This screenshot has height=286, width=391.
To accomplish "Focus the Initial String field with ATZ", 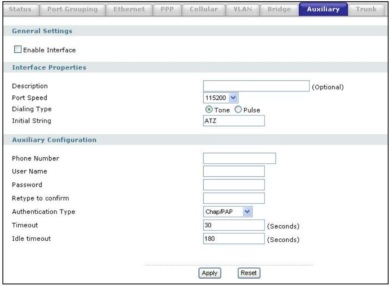I will tap(234, 121).
